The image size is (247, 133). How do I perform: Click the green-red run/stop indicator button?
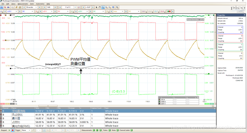[169, 12]
